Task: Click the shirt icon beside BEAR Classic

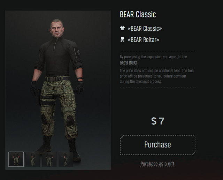Action: coord(122,29)
